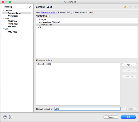Click the forward navigation arrow
The image size is (139, 122).
point(130,7)
